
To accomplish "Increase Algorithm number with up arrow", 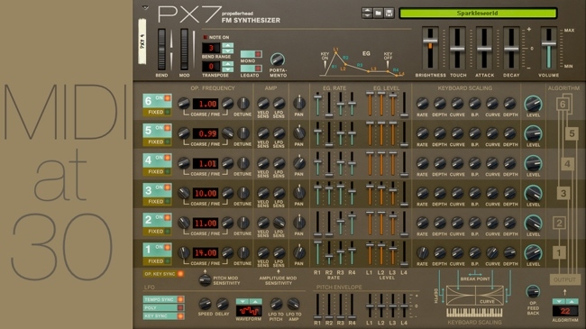I will coord(572,301).
